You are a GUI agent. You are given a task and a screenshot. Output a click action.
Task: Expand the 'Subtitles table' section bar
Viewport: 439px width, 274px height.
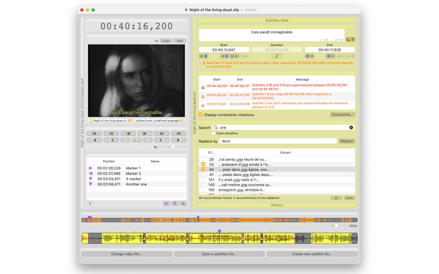pyautogui.click(x=277, y=20)
